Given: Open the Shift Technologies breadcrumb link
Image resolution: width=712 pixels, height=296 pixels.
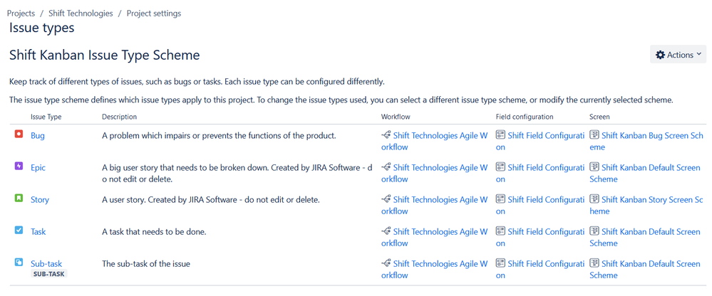Looking at the screenshot, I should (81, 13).
